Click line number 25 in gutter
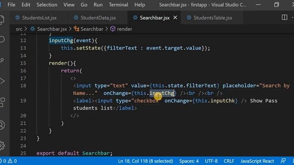Image resolution: width=294 pixels, height=165 pixels. 23,153
